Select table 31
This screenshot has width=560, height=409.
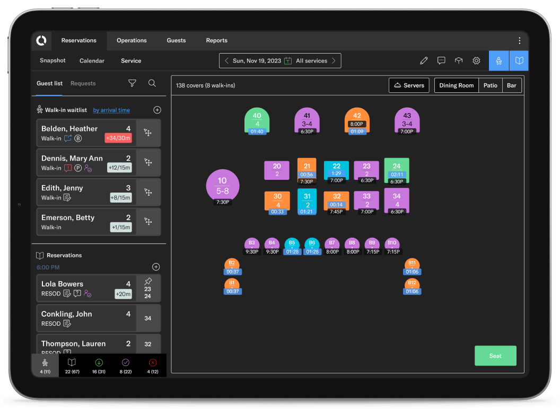[307, 201]
